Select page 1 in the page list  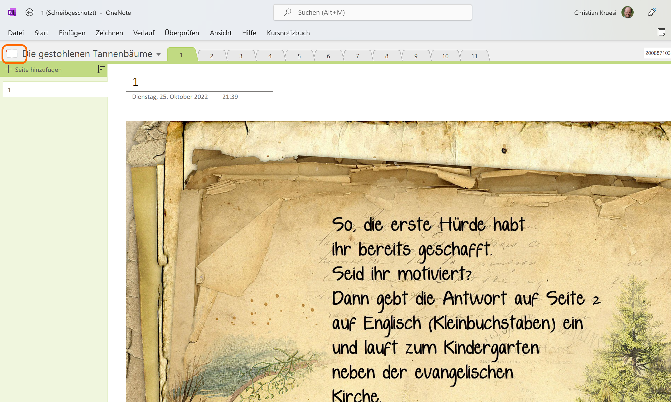click(54, 90)
